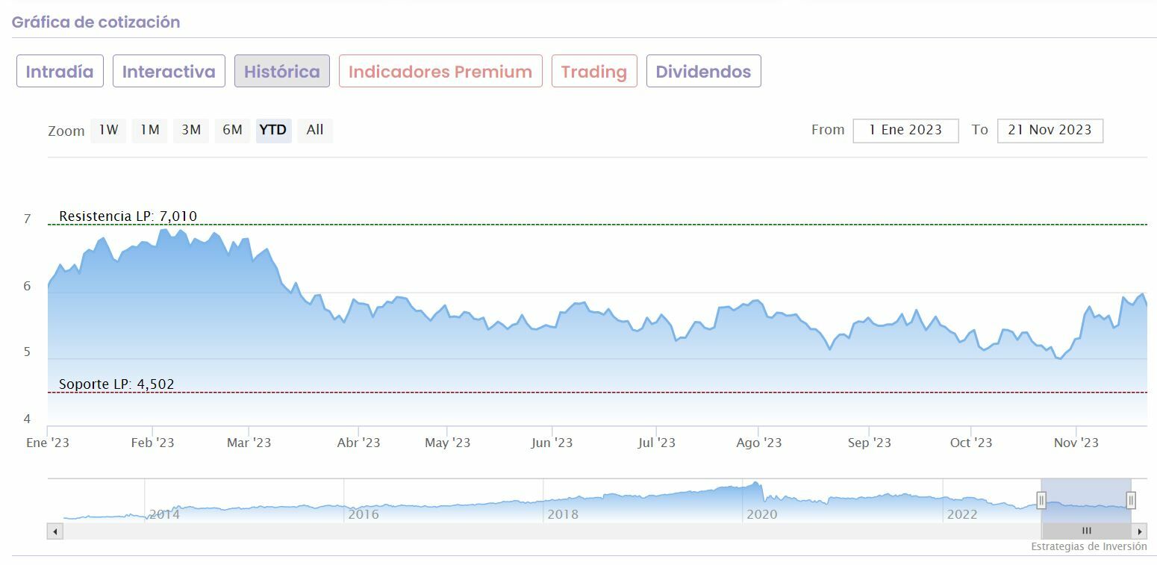Select the YTD zoom option
Screen dimensions: 1157x565
(273, 130)
